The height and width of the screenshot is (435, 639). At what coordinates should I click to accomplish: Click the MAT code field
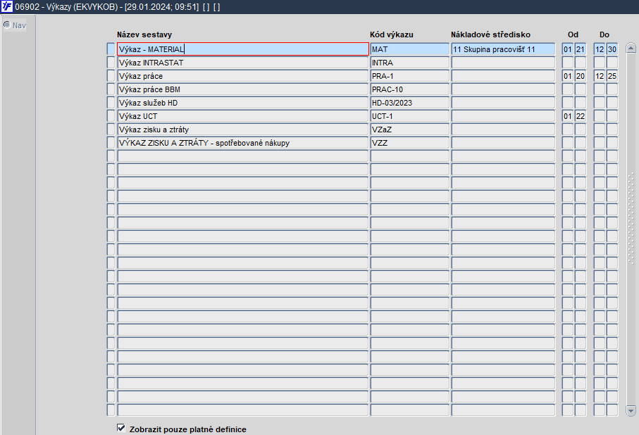pyautogui.click(x=409, y=49)
